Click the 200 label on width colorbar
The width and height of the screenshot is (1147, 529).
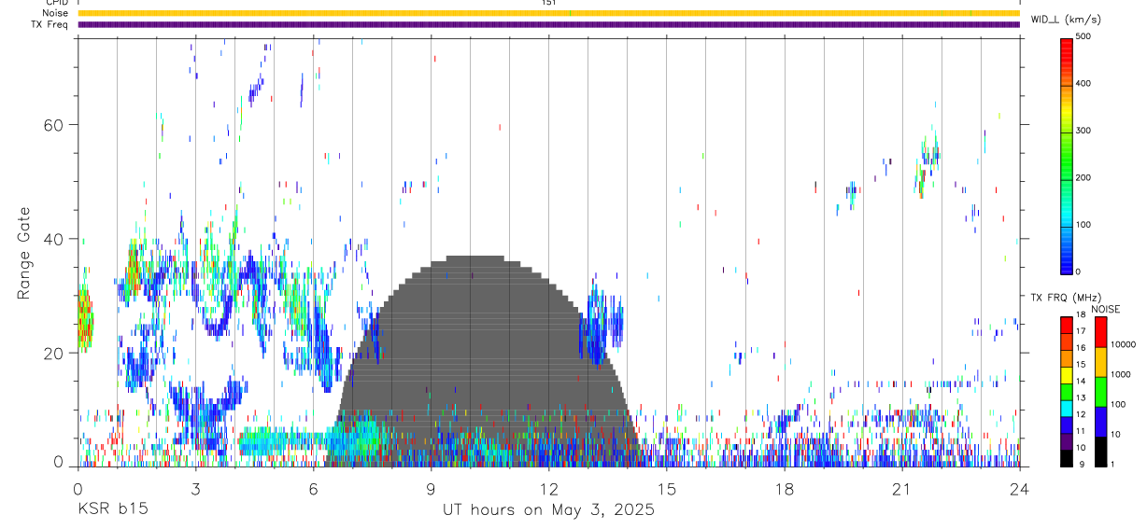[1083, 177]
